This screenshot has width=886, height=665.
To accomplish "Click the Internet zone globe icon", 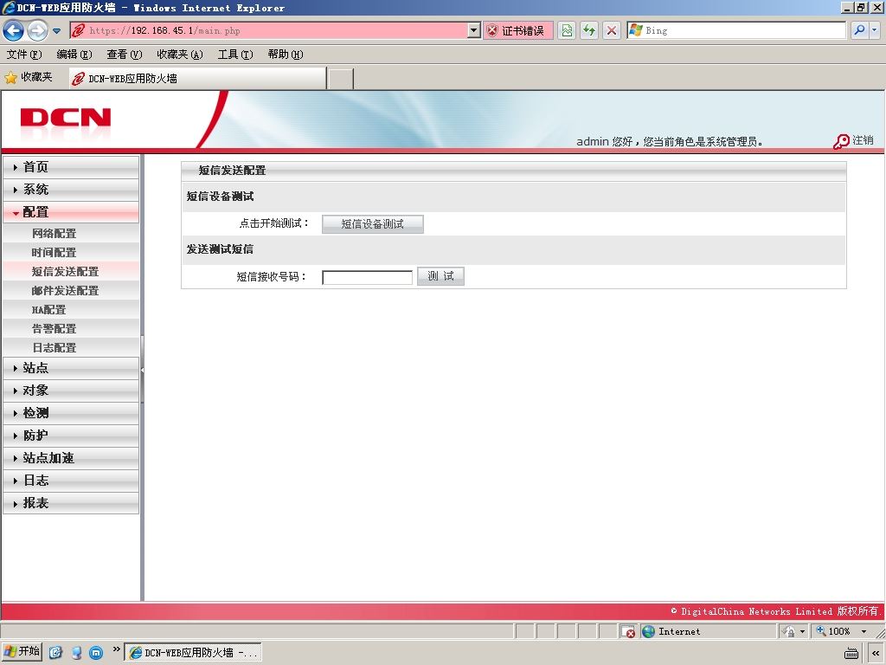I will (648, 631).
